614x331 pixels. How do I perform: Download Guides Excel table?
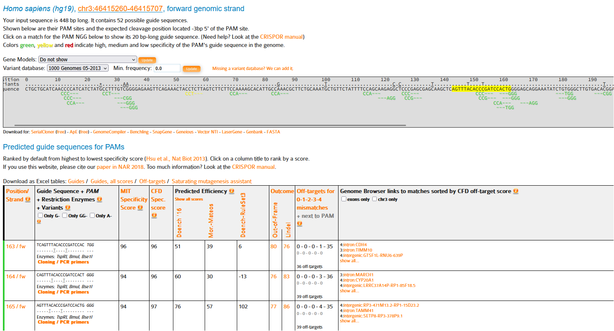pyautogui.click(x=76, y=181)
